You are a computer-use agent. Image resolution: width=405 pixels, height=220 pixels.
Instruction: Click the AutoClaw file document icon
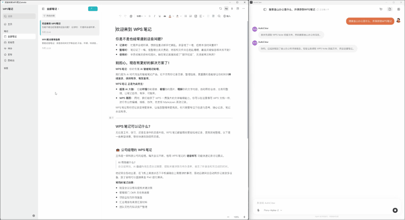(390, 9)
